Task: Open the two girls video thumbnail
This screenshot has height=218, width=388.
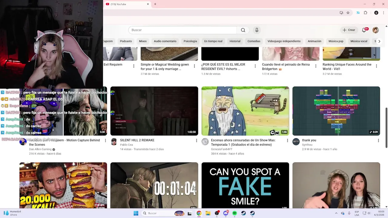Action: 336,185
